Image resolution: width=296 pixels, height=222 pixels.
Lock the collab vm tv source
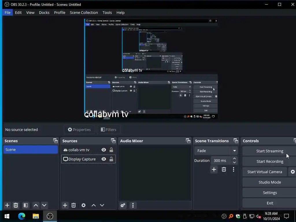point(111,150)
